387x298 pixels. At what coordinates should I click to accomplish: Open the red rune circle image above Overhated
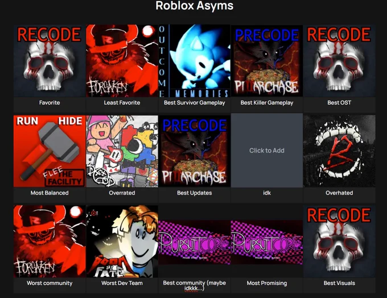coord(339,151)
